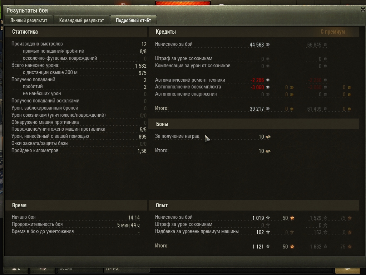Click the credits icon next to 39 217 total

coord(268,108)
